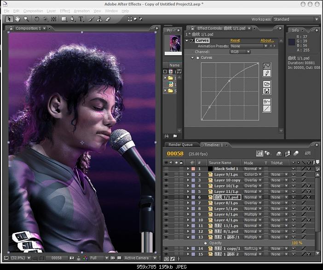Screen dimensions: 323x270
Task: Select the Bezier curve tool in Curves
Action: [x=267, y=66]
